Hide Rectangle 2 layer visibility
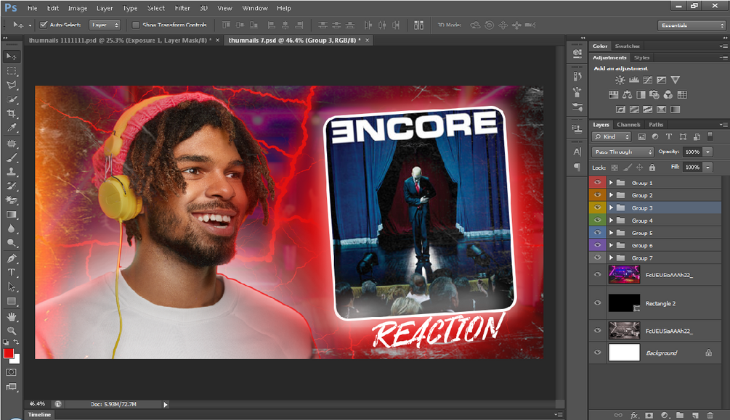This screenshot has height=420, width=730. tap(597, 302)
